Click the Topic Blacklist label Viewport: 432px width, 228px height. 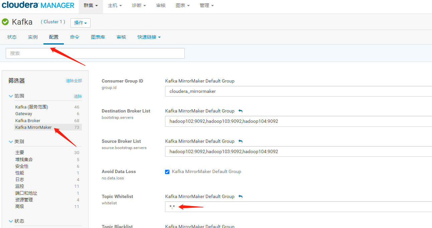click(x=117, y=226)
